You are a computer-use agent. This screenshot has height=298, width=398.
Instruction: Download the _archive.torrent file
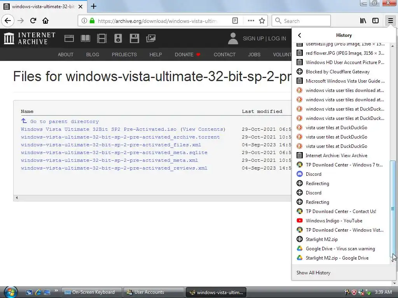click(x=120, y=137)
